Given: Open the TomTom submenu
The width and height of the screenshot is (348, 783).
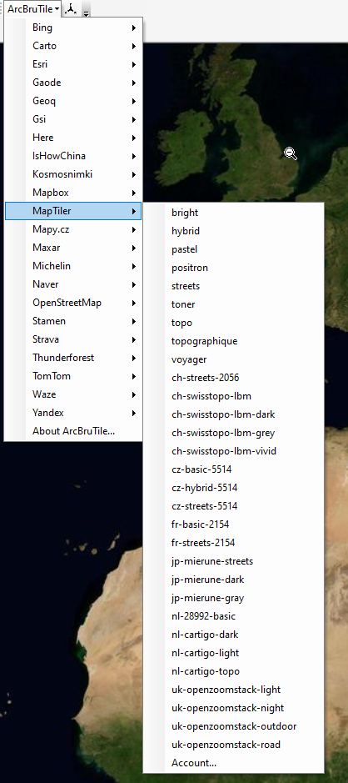Looking at the screenshot, I should click(x=73, y=377).
